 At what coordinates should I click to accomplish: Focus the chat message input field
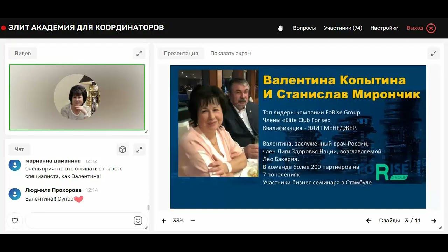pos(79,221)
